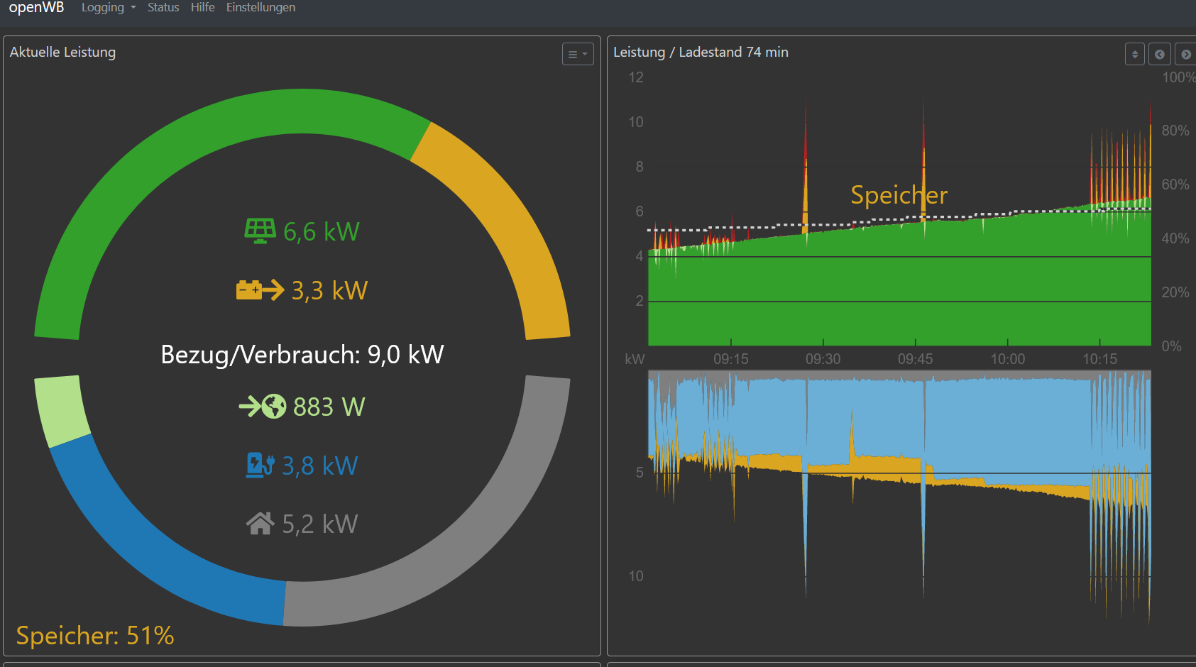Click the battery discharge icon
This screenshot has width=1196, height=667.
(x=260, y=290)
